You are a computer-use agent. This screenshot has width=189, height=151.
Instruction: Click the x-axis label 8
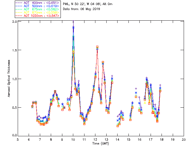tap(51, 139)
